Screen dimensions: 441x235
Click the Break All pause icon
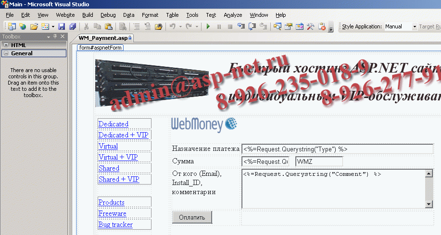(219, 26)
